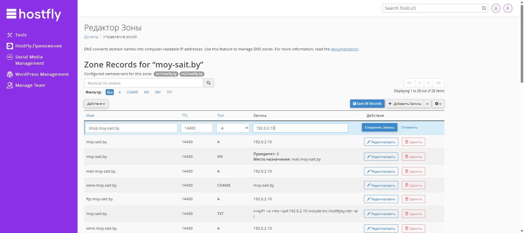The image size is (524, 233).
Task: Delete the mail.moy-sait.by. record
Action: pyautogui.click(x=413, y=171)
